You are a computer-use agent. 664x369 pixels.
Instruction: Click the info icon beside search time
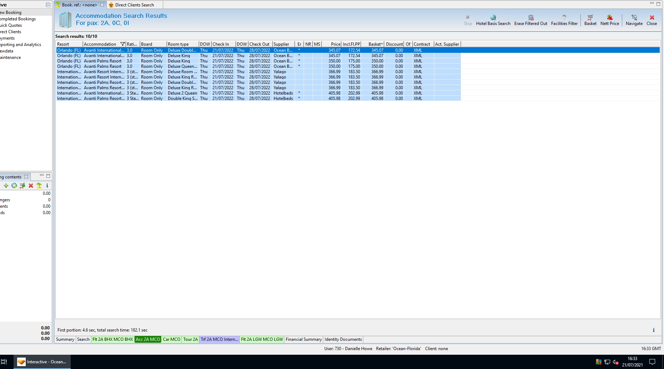click(x=654, y=330)
